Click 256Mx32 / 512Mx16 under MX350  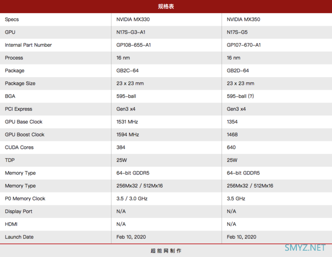pos(250,186)
